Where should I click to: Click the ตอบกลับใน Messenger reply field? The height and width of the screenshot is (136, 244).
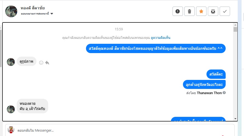click(120, 131)
